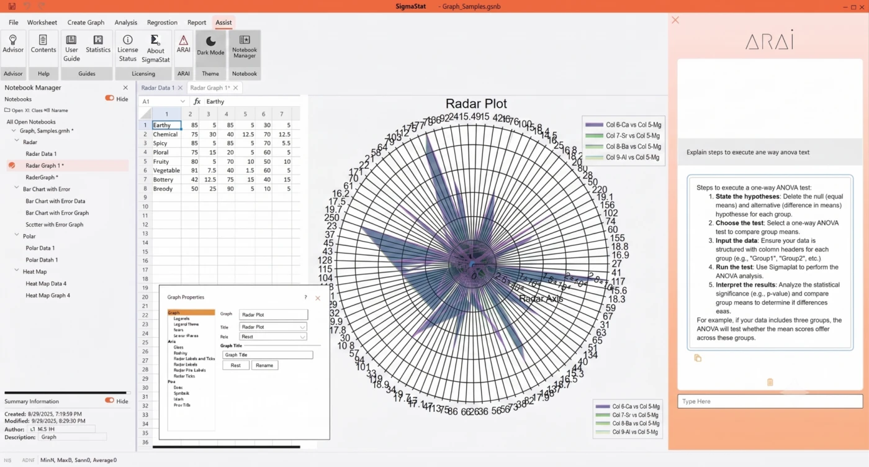Copy the ARAI response
Screen dimensions: 869x467
(x=698, y=358)
